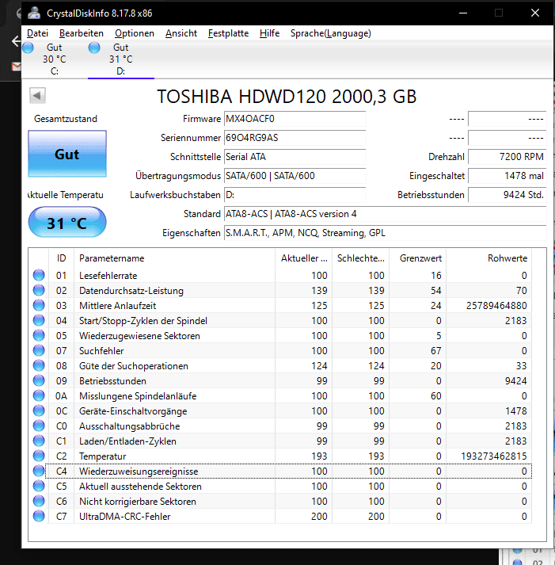This screenshot has height=565, width=555.
Task: Click status orb for Ausschaltungsabbrüche row
Action: point(39,426)
